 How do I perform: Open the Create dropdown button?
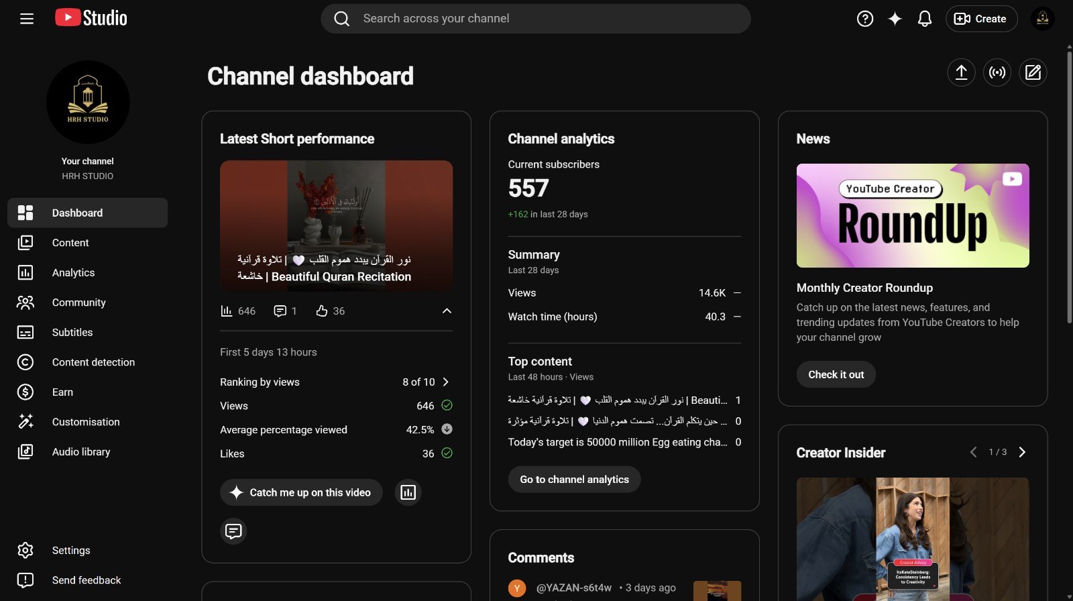(x=981, y=19)
